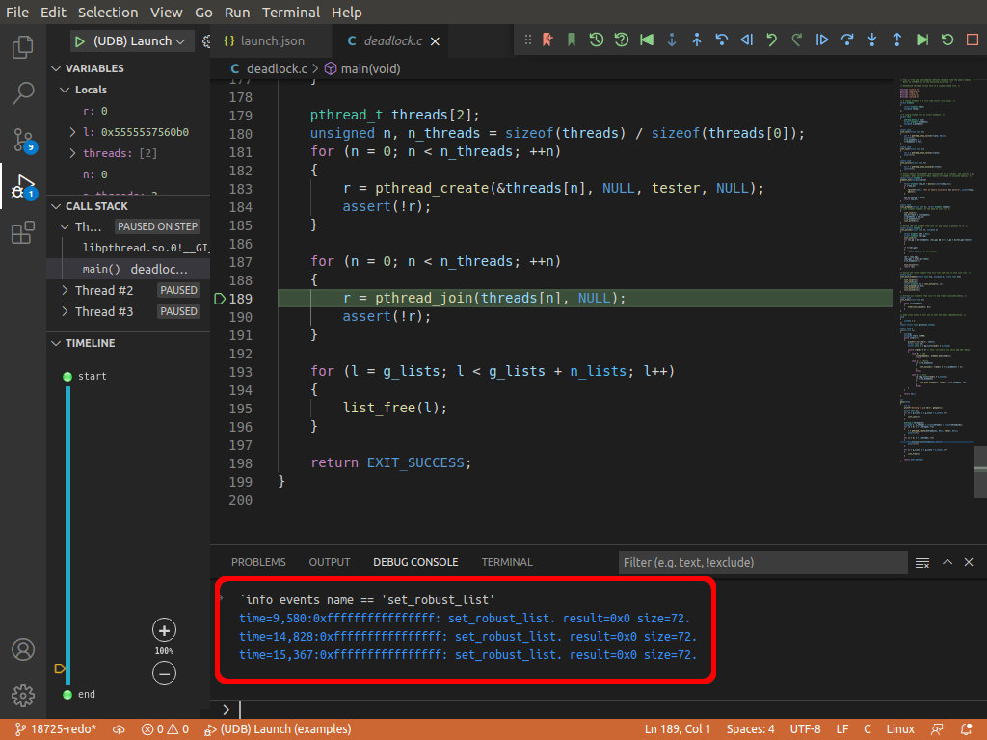Screen dimensions: 987x740
Task: Click the Spaces: 4 indentation setting
Action: (x=750, y=729)
